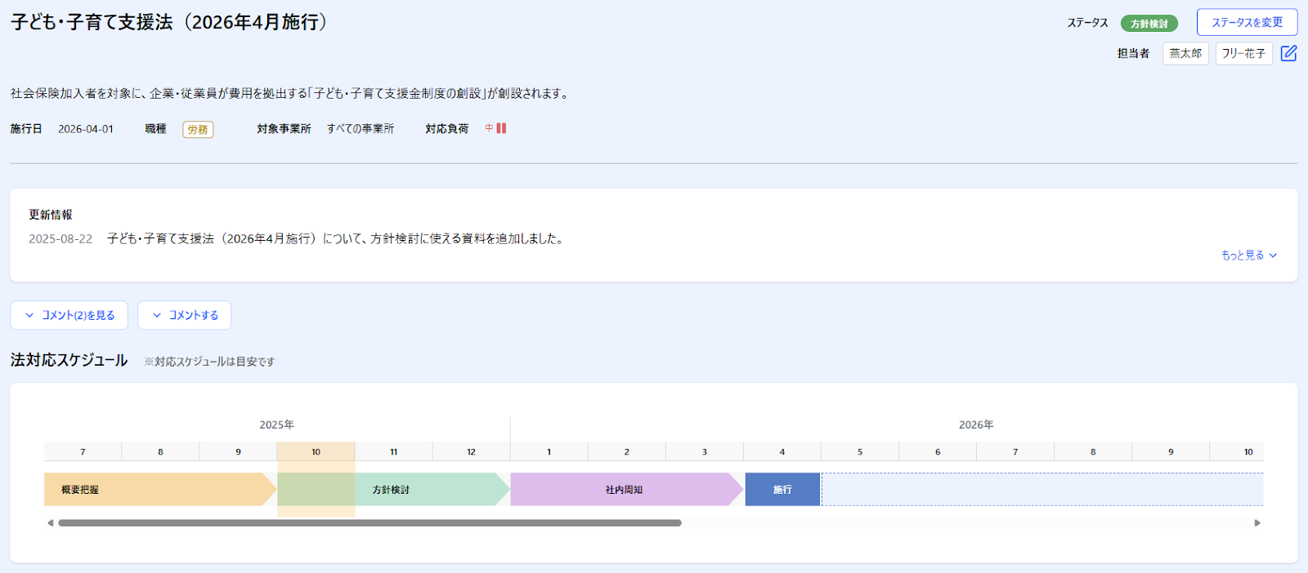Open the コメントする dropdown
This screenshot has height=573, width=1308.
[x=185, y=315]
